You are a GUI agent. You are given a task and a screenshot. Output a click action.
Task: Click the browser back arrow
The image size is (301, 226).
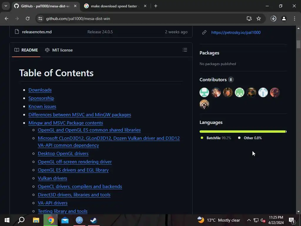click(x=6, y=19)
